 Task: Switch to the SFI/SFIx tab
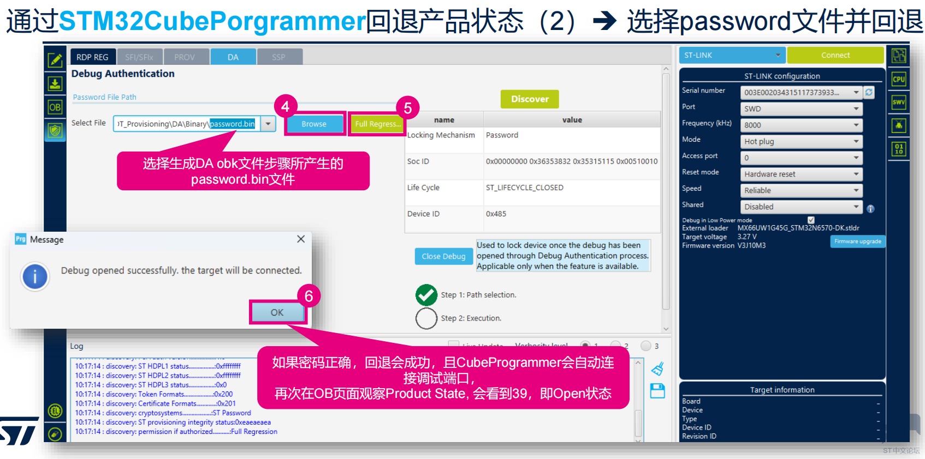[139, 57]
